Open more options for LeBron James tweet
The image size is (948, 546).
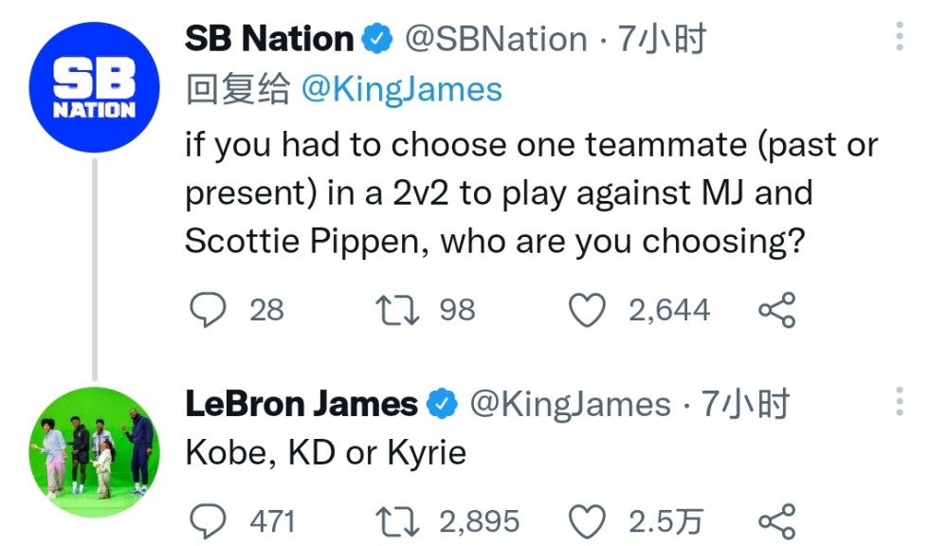tap(900, 401)
